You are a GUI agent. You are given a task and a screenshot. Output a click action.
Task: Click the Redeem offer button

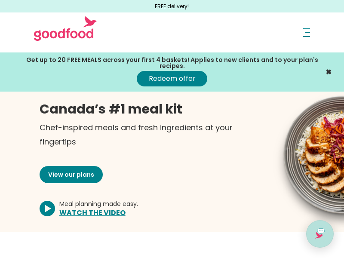click(x=172, y=79)
